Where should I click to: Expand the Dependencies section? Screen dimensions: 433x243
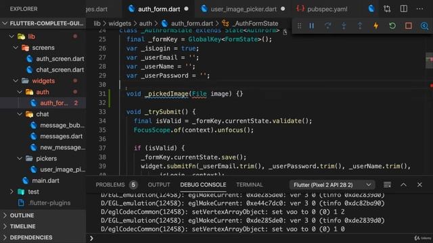click(43, 238)
